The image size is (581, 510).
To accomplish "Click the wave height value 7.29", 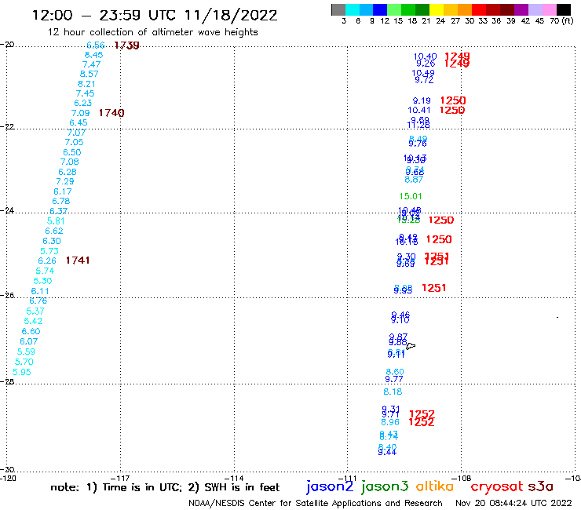I will click(65, 181).
